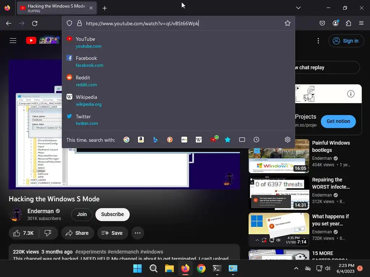Choose Facebook suggestion in dropdown
The width and height of the screenshot is (370, 277).
(178, 61)
